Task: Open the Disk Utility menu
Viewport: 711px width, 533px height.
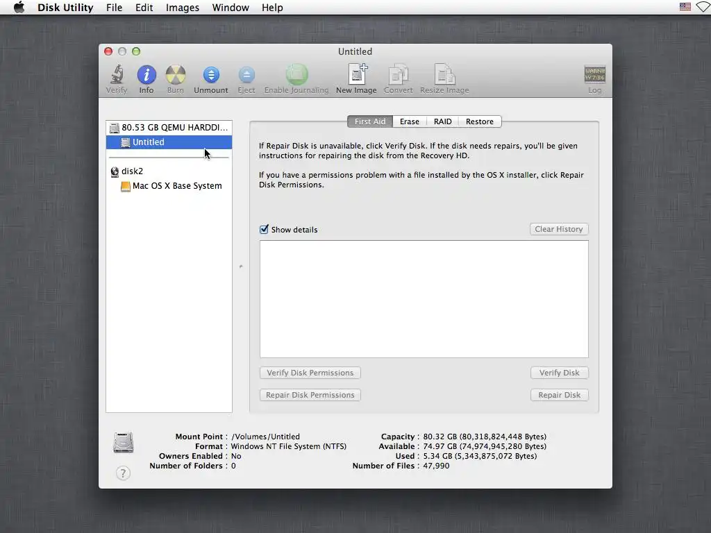Action: tap(65, 7)
